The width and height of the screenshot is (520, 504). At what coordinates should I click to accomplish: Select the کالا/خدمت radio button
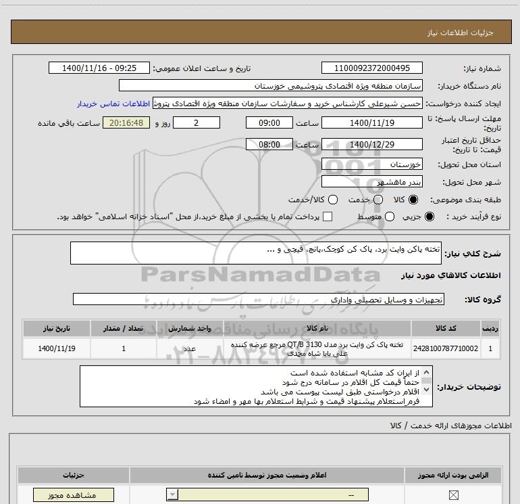click(x=333, y=200)
